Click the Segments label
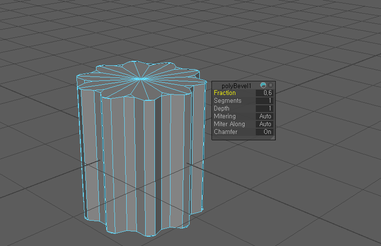 [x=228, y=101]
